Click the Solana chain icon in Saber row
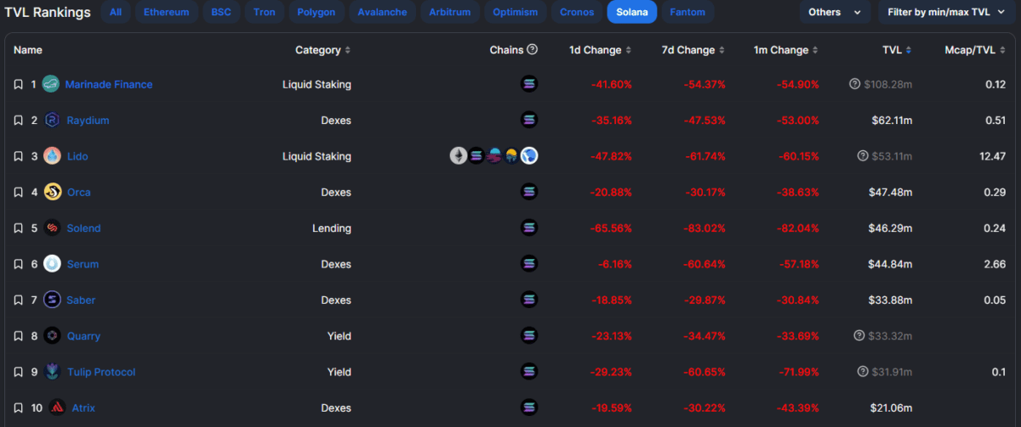Screen dimensions: 1021x427 [x=529, y=300]
